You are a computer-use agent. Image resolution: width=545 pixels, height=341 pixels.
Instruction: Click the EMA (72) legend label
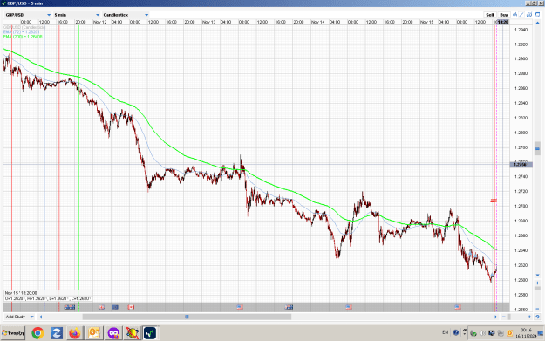(22, 31)
